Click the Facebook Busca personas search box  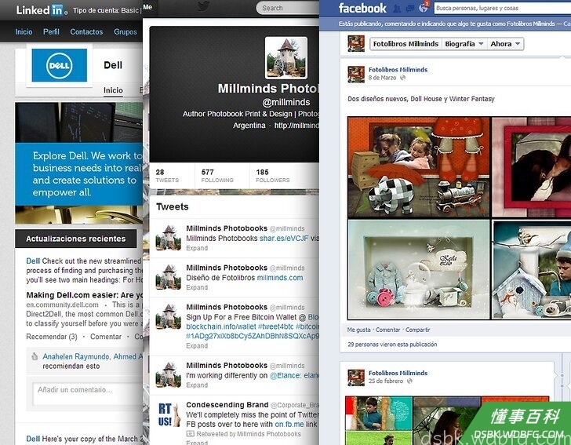pyautogui.click(x=503, y=8)
